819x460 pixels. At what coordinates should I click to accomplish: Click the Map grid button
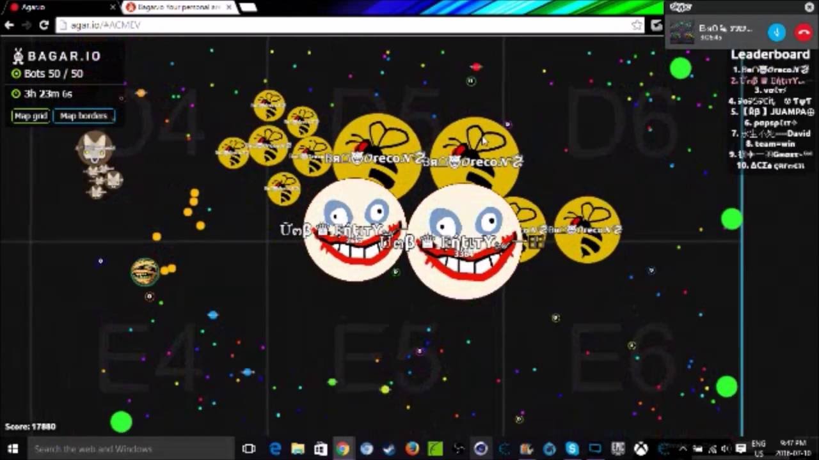[x=31, y=116]
